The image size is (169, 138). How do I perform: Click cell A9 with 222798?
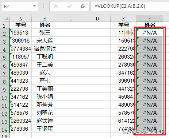point(20,89)
